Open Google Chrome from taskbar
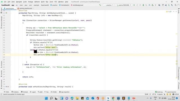This screenshot has height=101, width=180. click(x=113, y=98)
